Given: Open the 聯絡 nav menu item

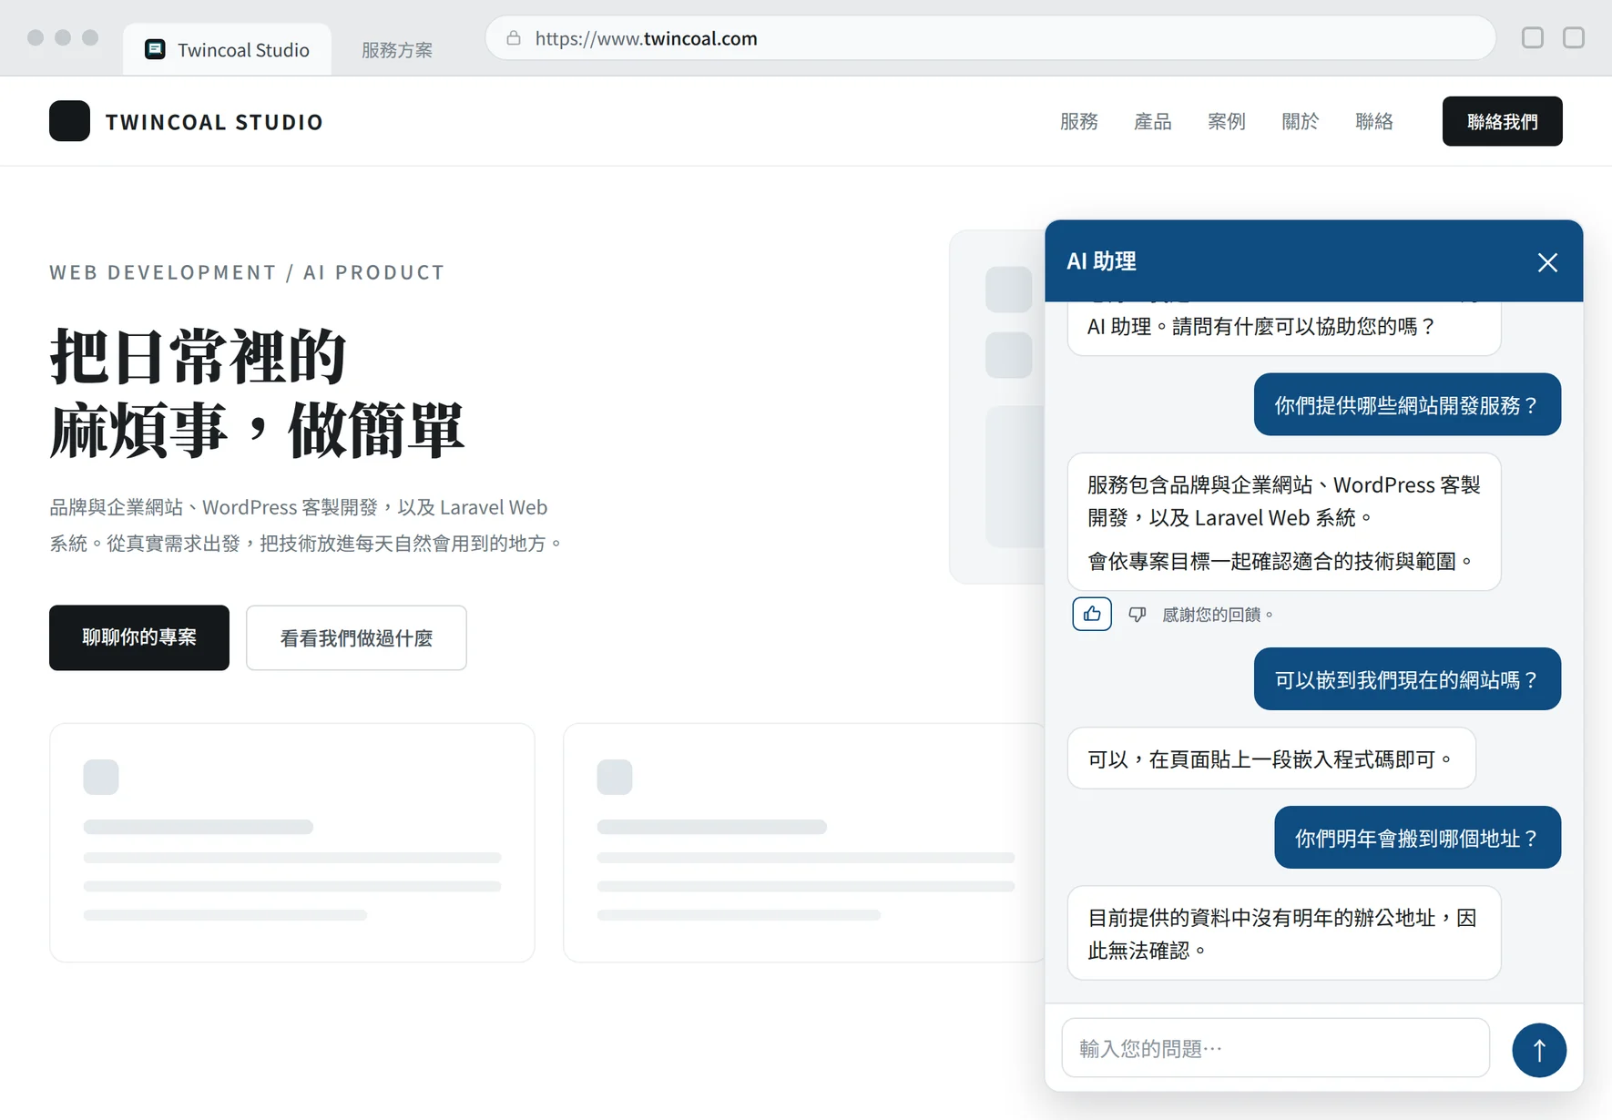Looking at the screenshot, I should pos(1374,121).
